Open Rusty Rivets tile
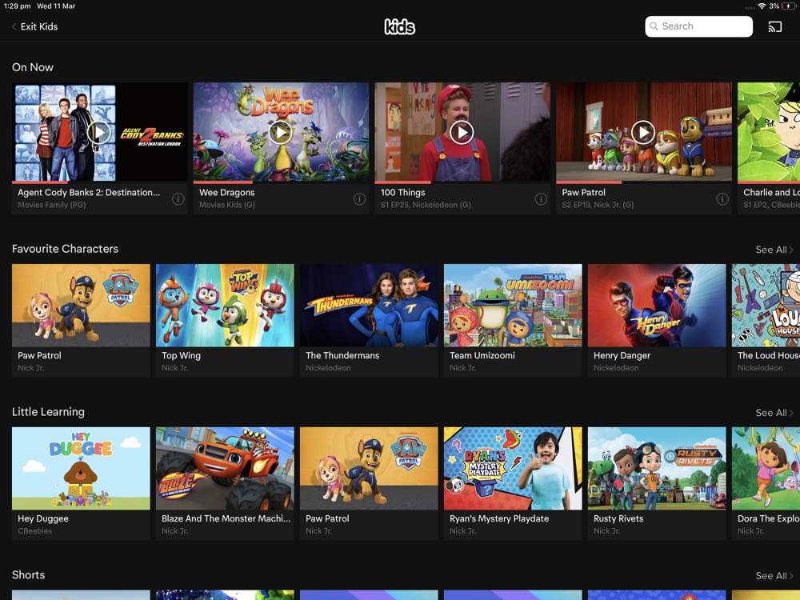This screenshot has height=600, width=800. tap(657, 484)
